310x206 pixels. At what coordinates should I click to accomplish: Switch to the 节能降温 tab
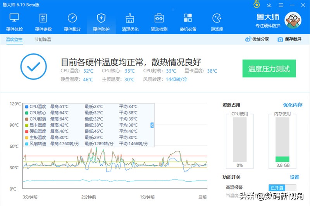click(x=43, y=39)
